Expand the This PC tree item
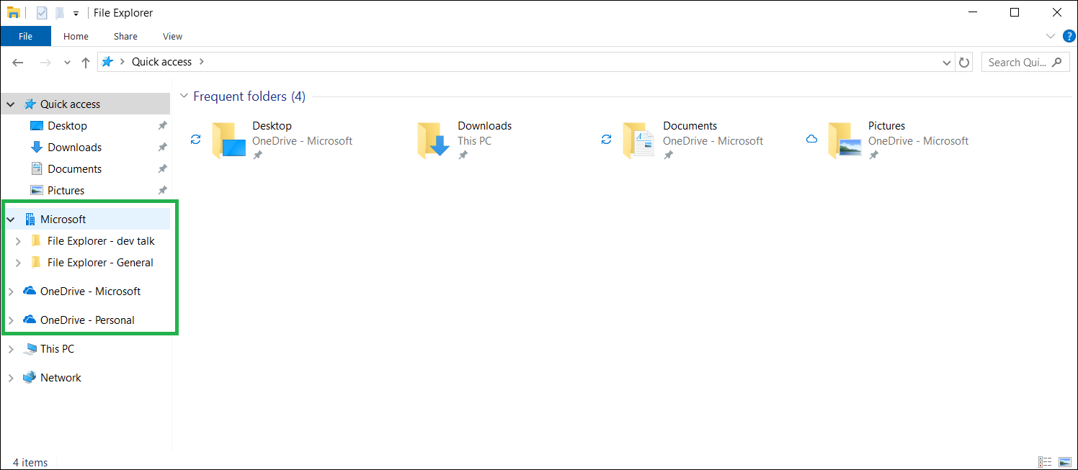Image resolution: width=1078 pixels, height=470 pixels. pos(11,348)
